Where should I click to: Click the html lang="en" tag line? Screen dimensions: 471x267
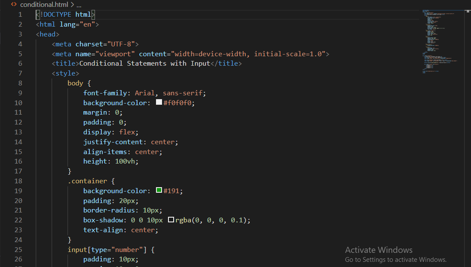tap(67, 24)
